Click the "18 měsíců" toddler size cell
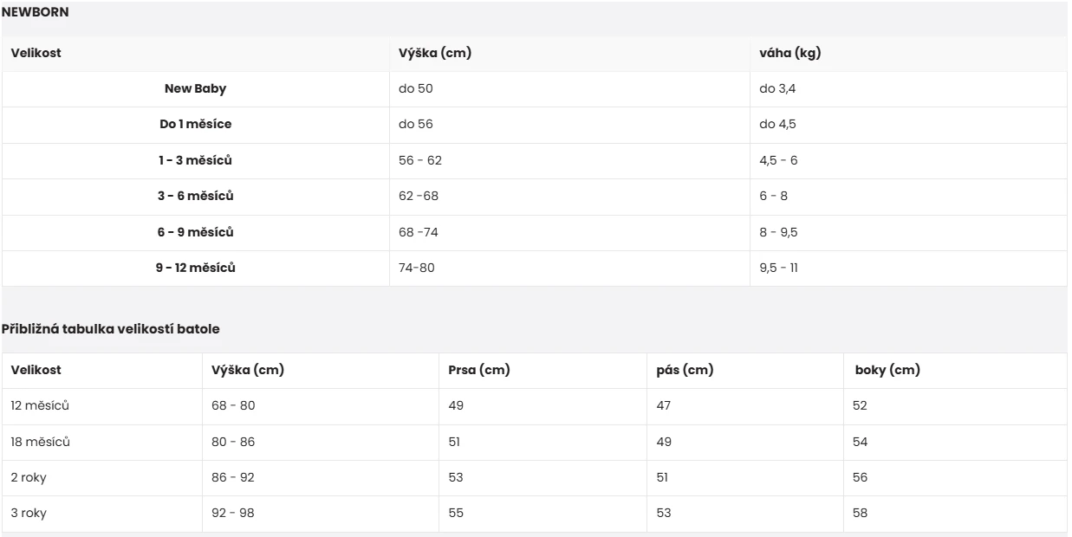The height and width of the screenshot is (537, 1072). point(40,442)
